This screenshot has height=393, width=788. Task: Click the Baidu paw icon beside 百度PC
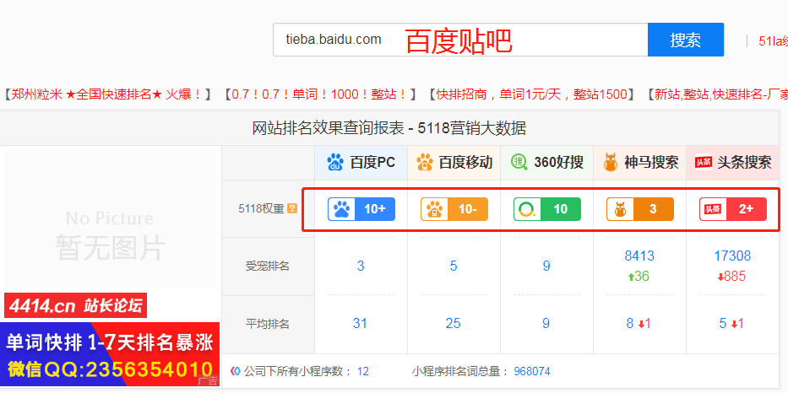click(x=335, y=163)
